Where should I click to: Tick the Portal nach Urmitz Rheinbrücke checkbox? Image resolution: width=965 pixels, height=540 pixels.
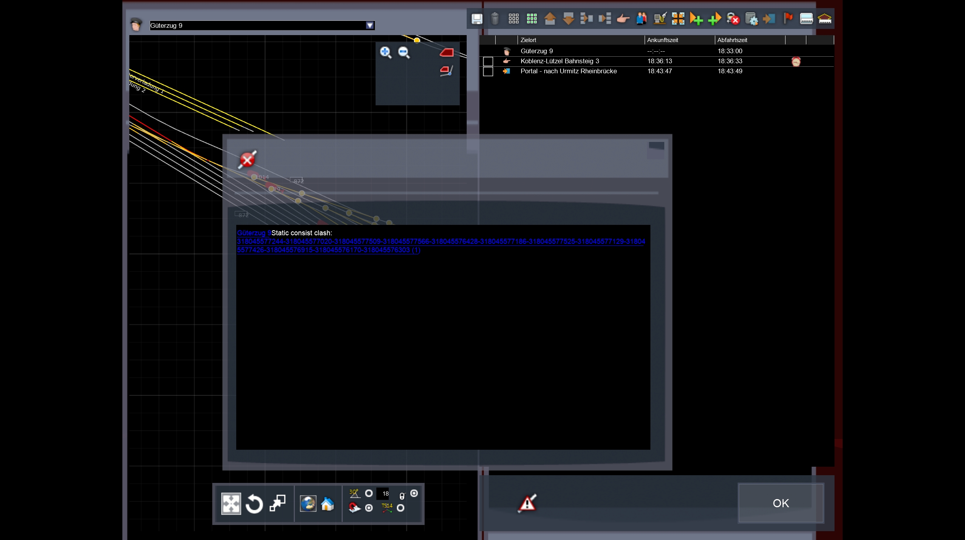488,71
